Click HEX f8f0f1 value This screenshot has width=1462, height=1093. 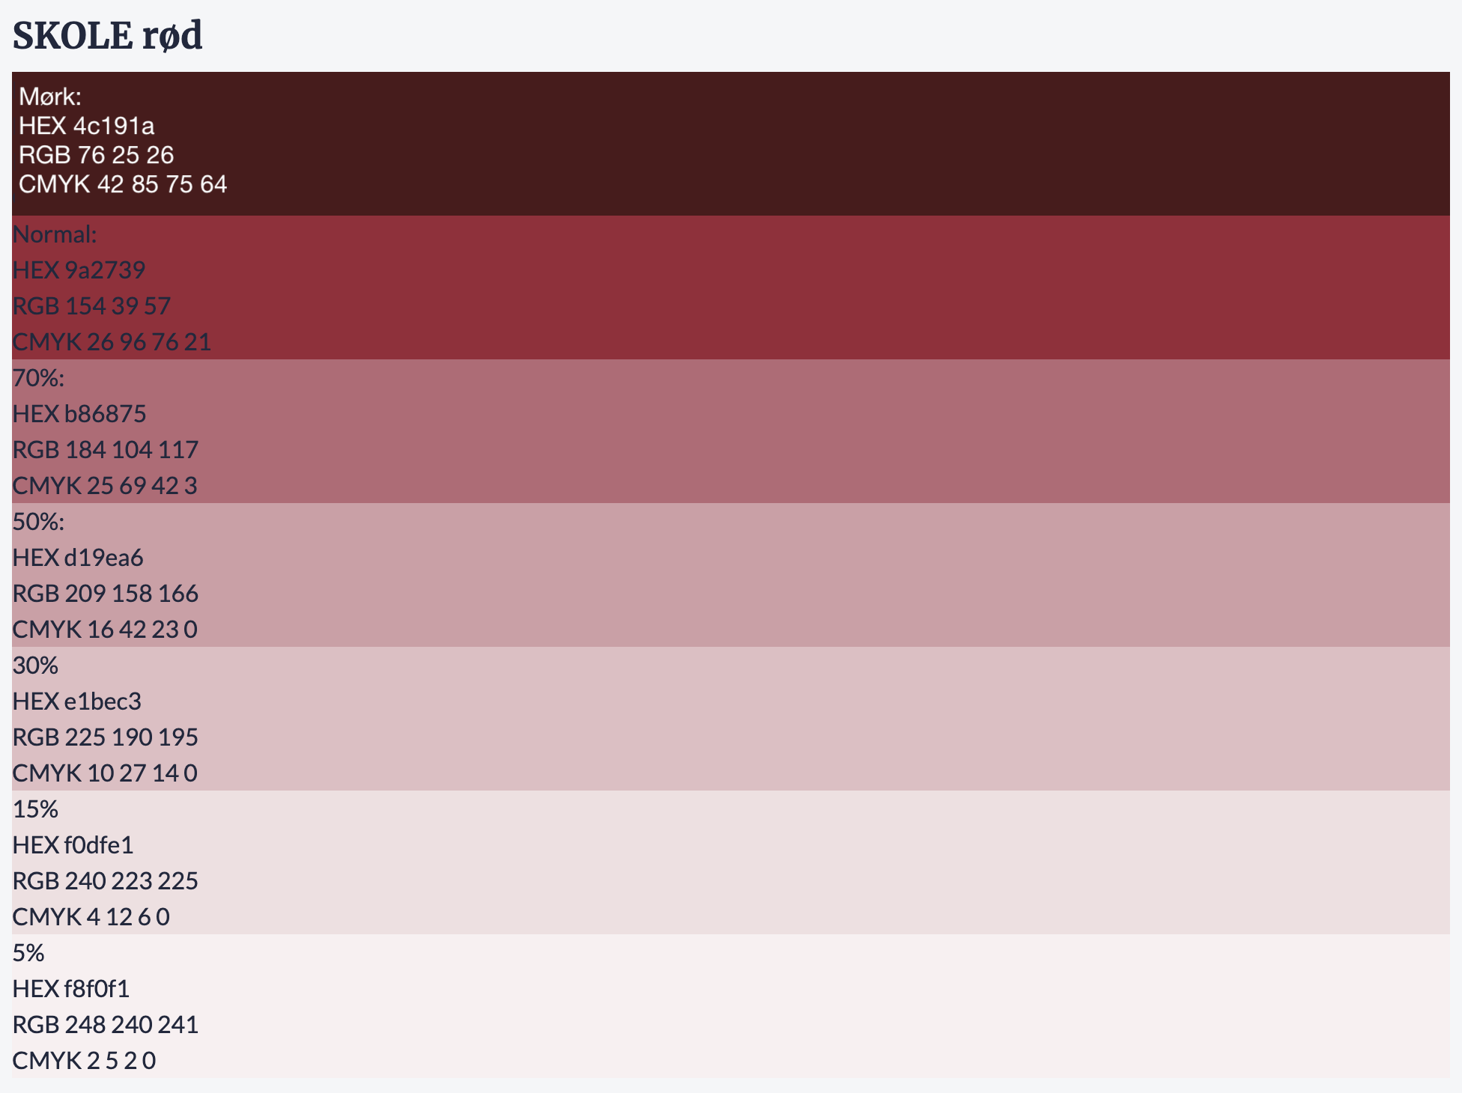point(71,988)
